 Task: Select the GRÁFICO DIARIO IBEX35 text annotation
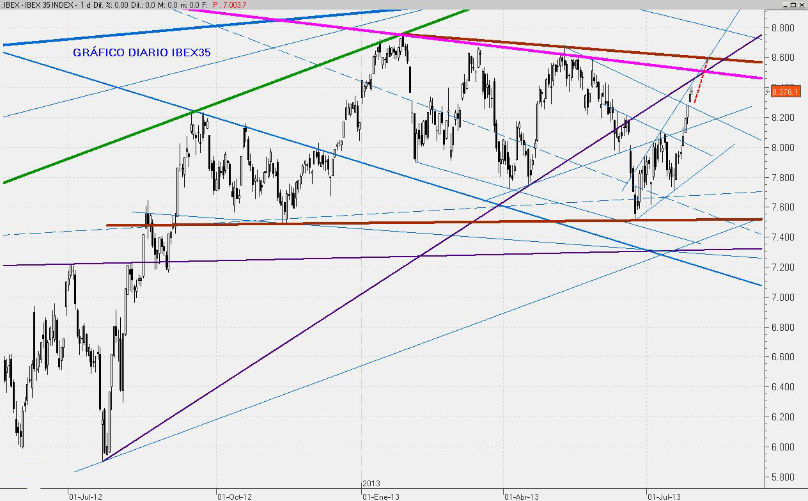141,52
